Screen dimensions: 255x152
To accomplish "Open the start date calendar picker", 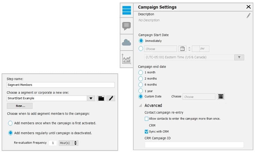I will [182, 49].
